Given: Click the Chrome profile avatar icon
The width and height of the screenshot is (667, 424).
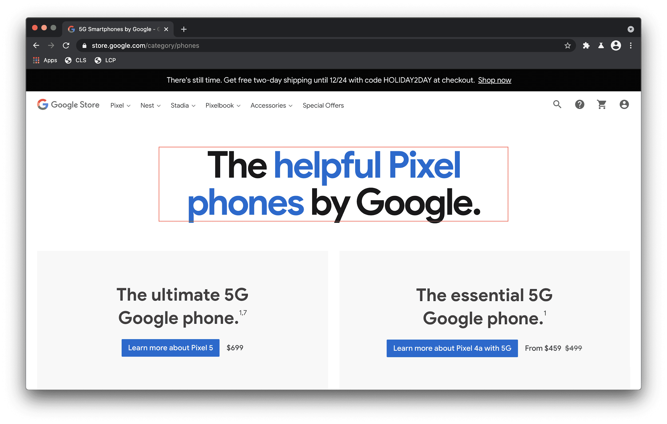Looking at the screenshot, I should point(616,46).
